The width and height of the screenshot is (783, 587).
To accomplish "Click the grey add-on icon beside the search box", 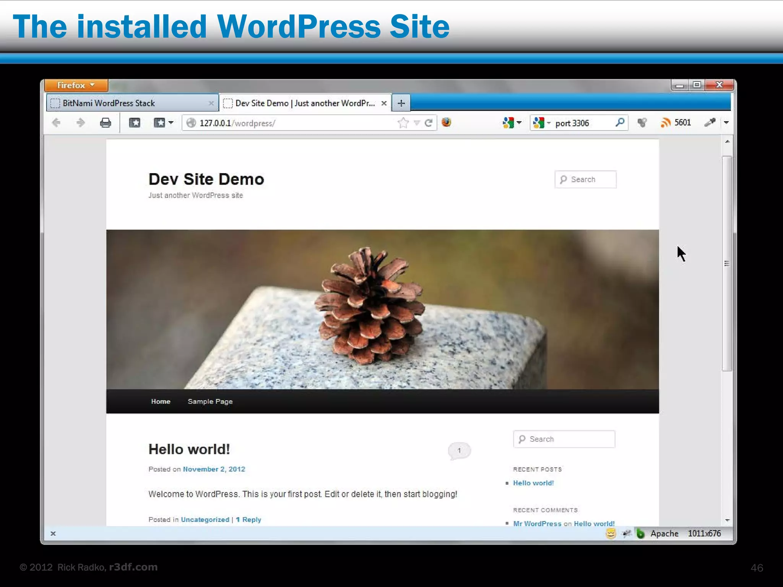I will point(642,123).
